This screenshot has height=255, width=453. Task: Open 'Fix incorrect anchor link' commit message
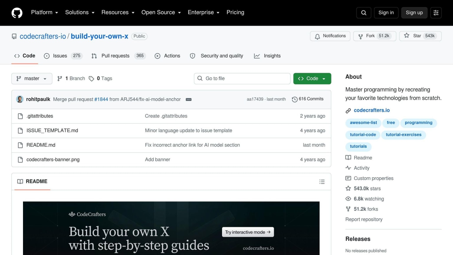(x=192, y=145)
